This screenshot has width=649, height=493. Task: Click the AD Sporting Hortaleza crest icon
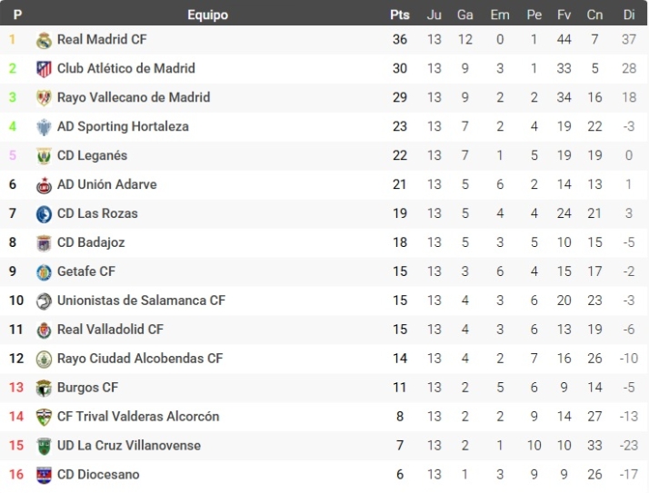coord(44,127)
